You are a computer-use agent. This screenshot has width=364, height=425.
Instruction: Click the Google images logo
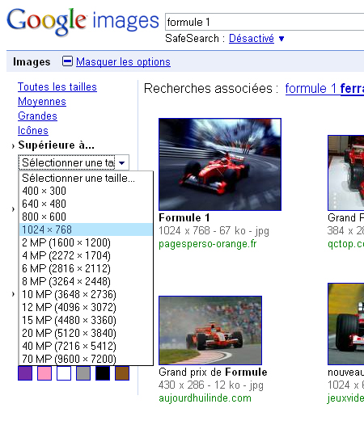(x=83, y=22)
